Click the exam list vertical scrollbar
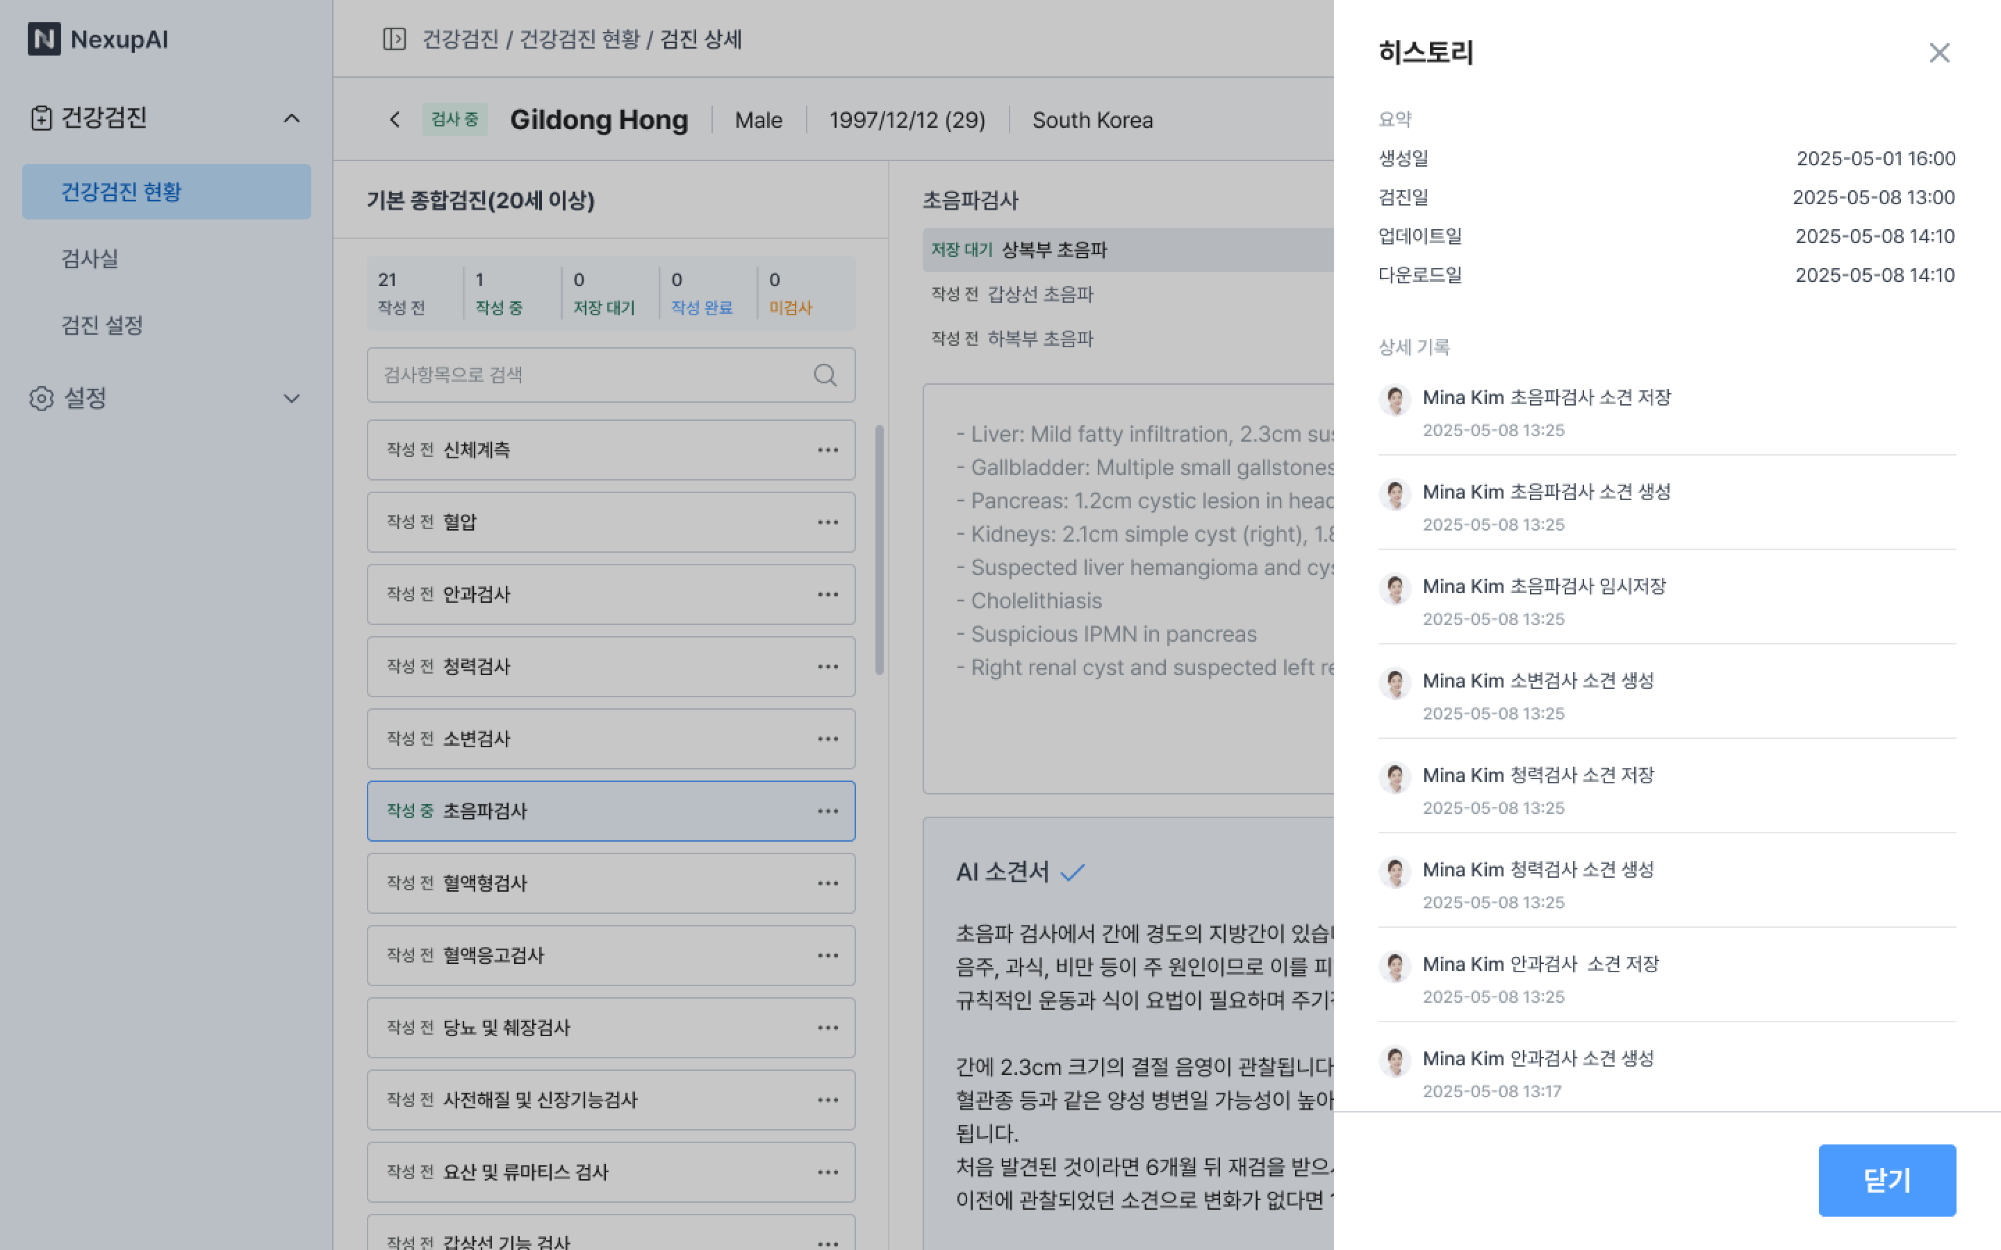2001x1250 pixels. tap(879, 550)
